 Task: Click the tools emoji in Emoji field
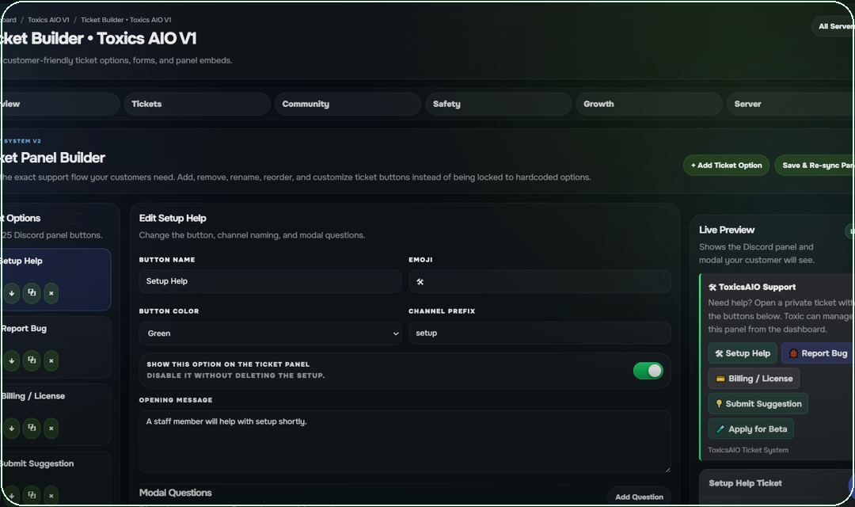[x=420, y=281]
